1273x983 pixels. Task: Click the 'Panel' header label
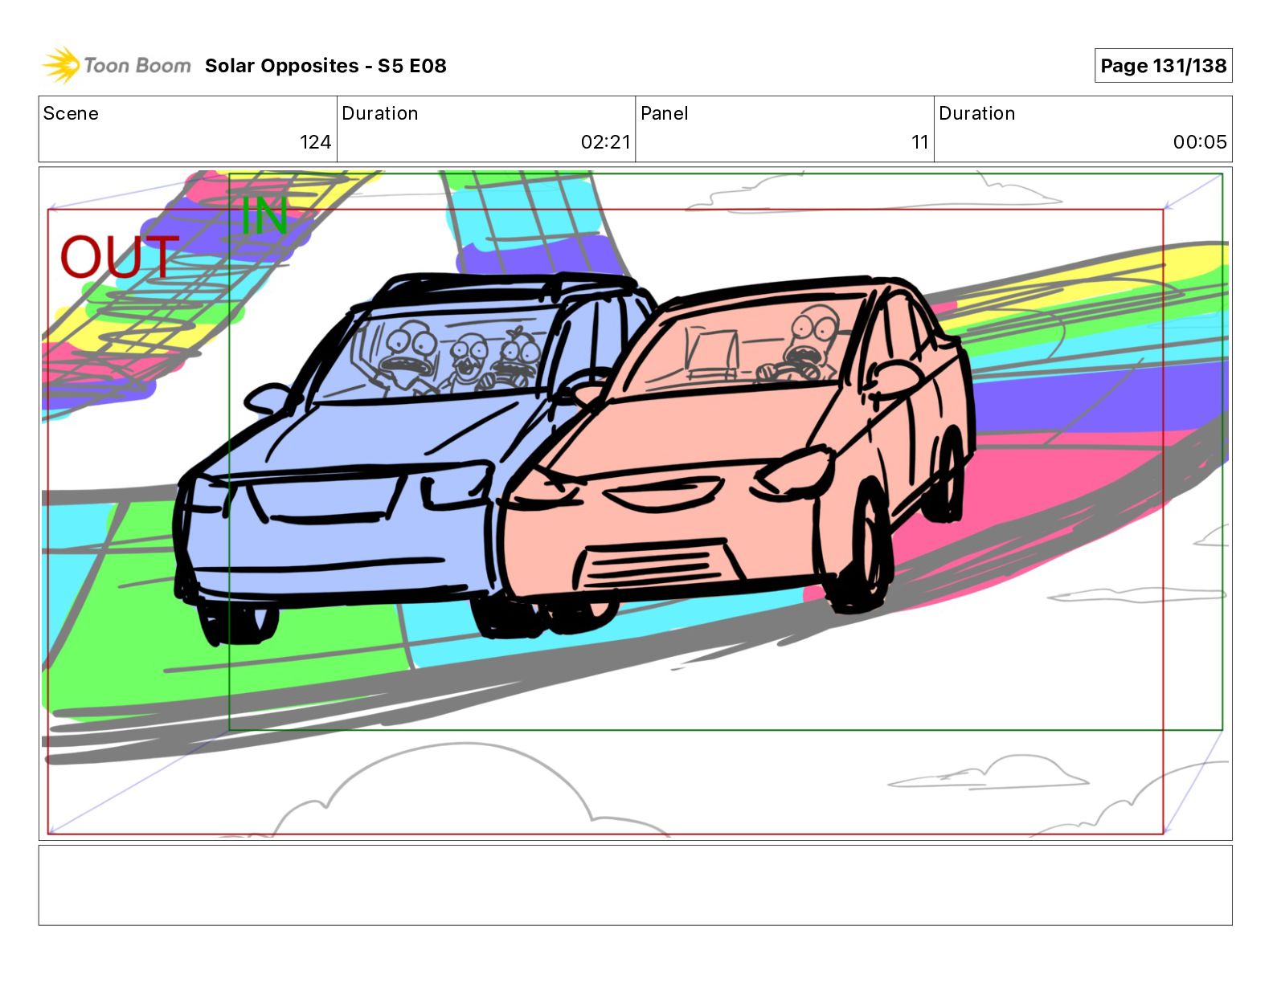point(665,113)
